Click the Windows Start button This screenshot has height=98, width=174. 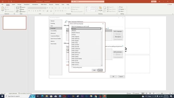pyautogui.click(x=2, y=96)
